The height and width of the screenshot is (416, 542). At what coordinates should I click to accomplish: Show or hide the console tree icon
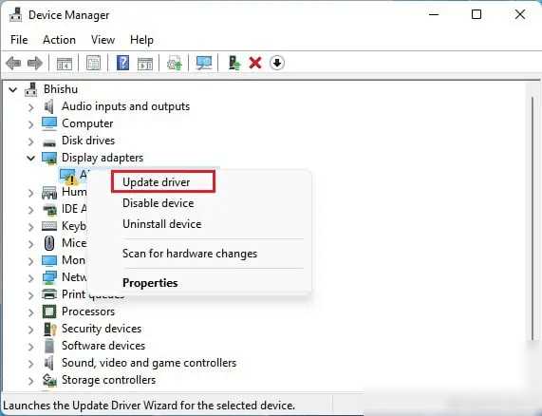pos(65,64)
